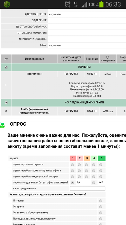Rate уровень сервиса as 3
This screenshot has width=126, height=225.
[x=86, y=165]
